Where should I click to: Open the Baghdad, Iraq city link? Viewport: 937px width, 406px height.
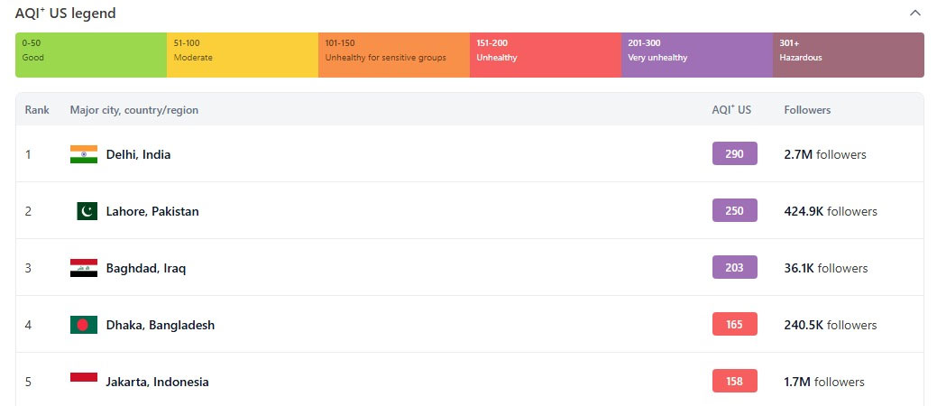146,268
